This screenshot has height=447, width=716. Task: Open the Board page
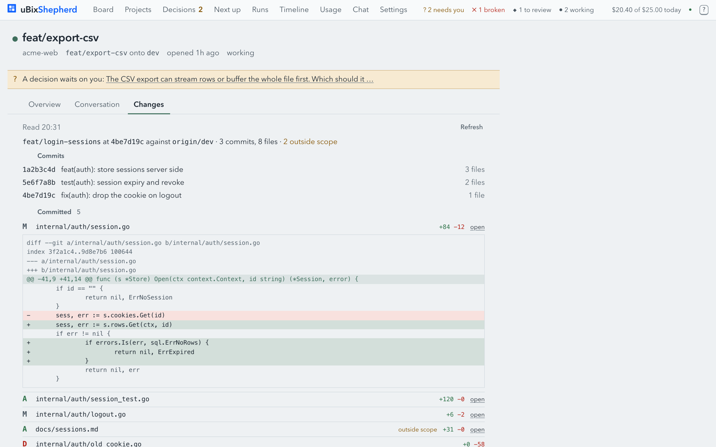pyautogui.click(x=103, y=9)
